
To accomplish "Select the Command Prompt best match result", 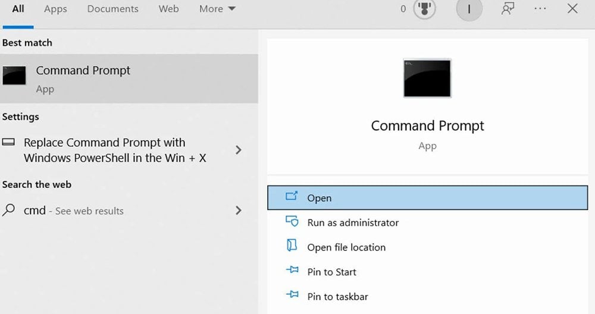I will [x=129, y=78].
